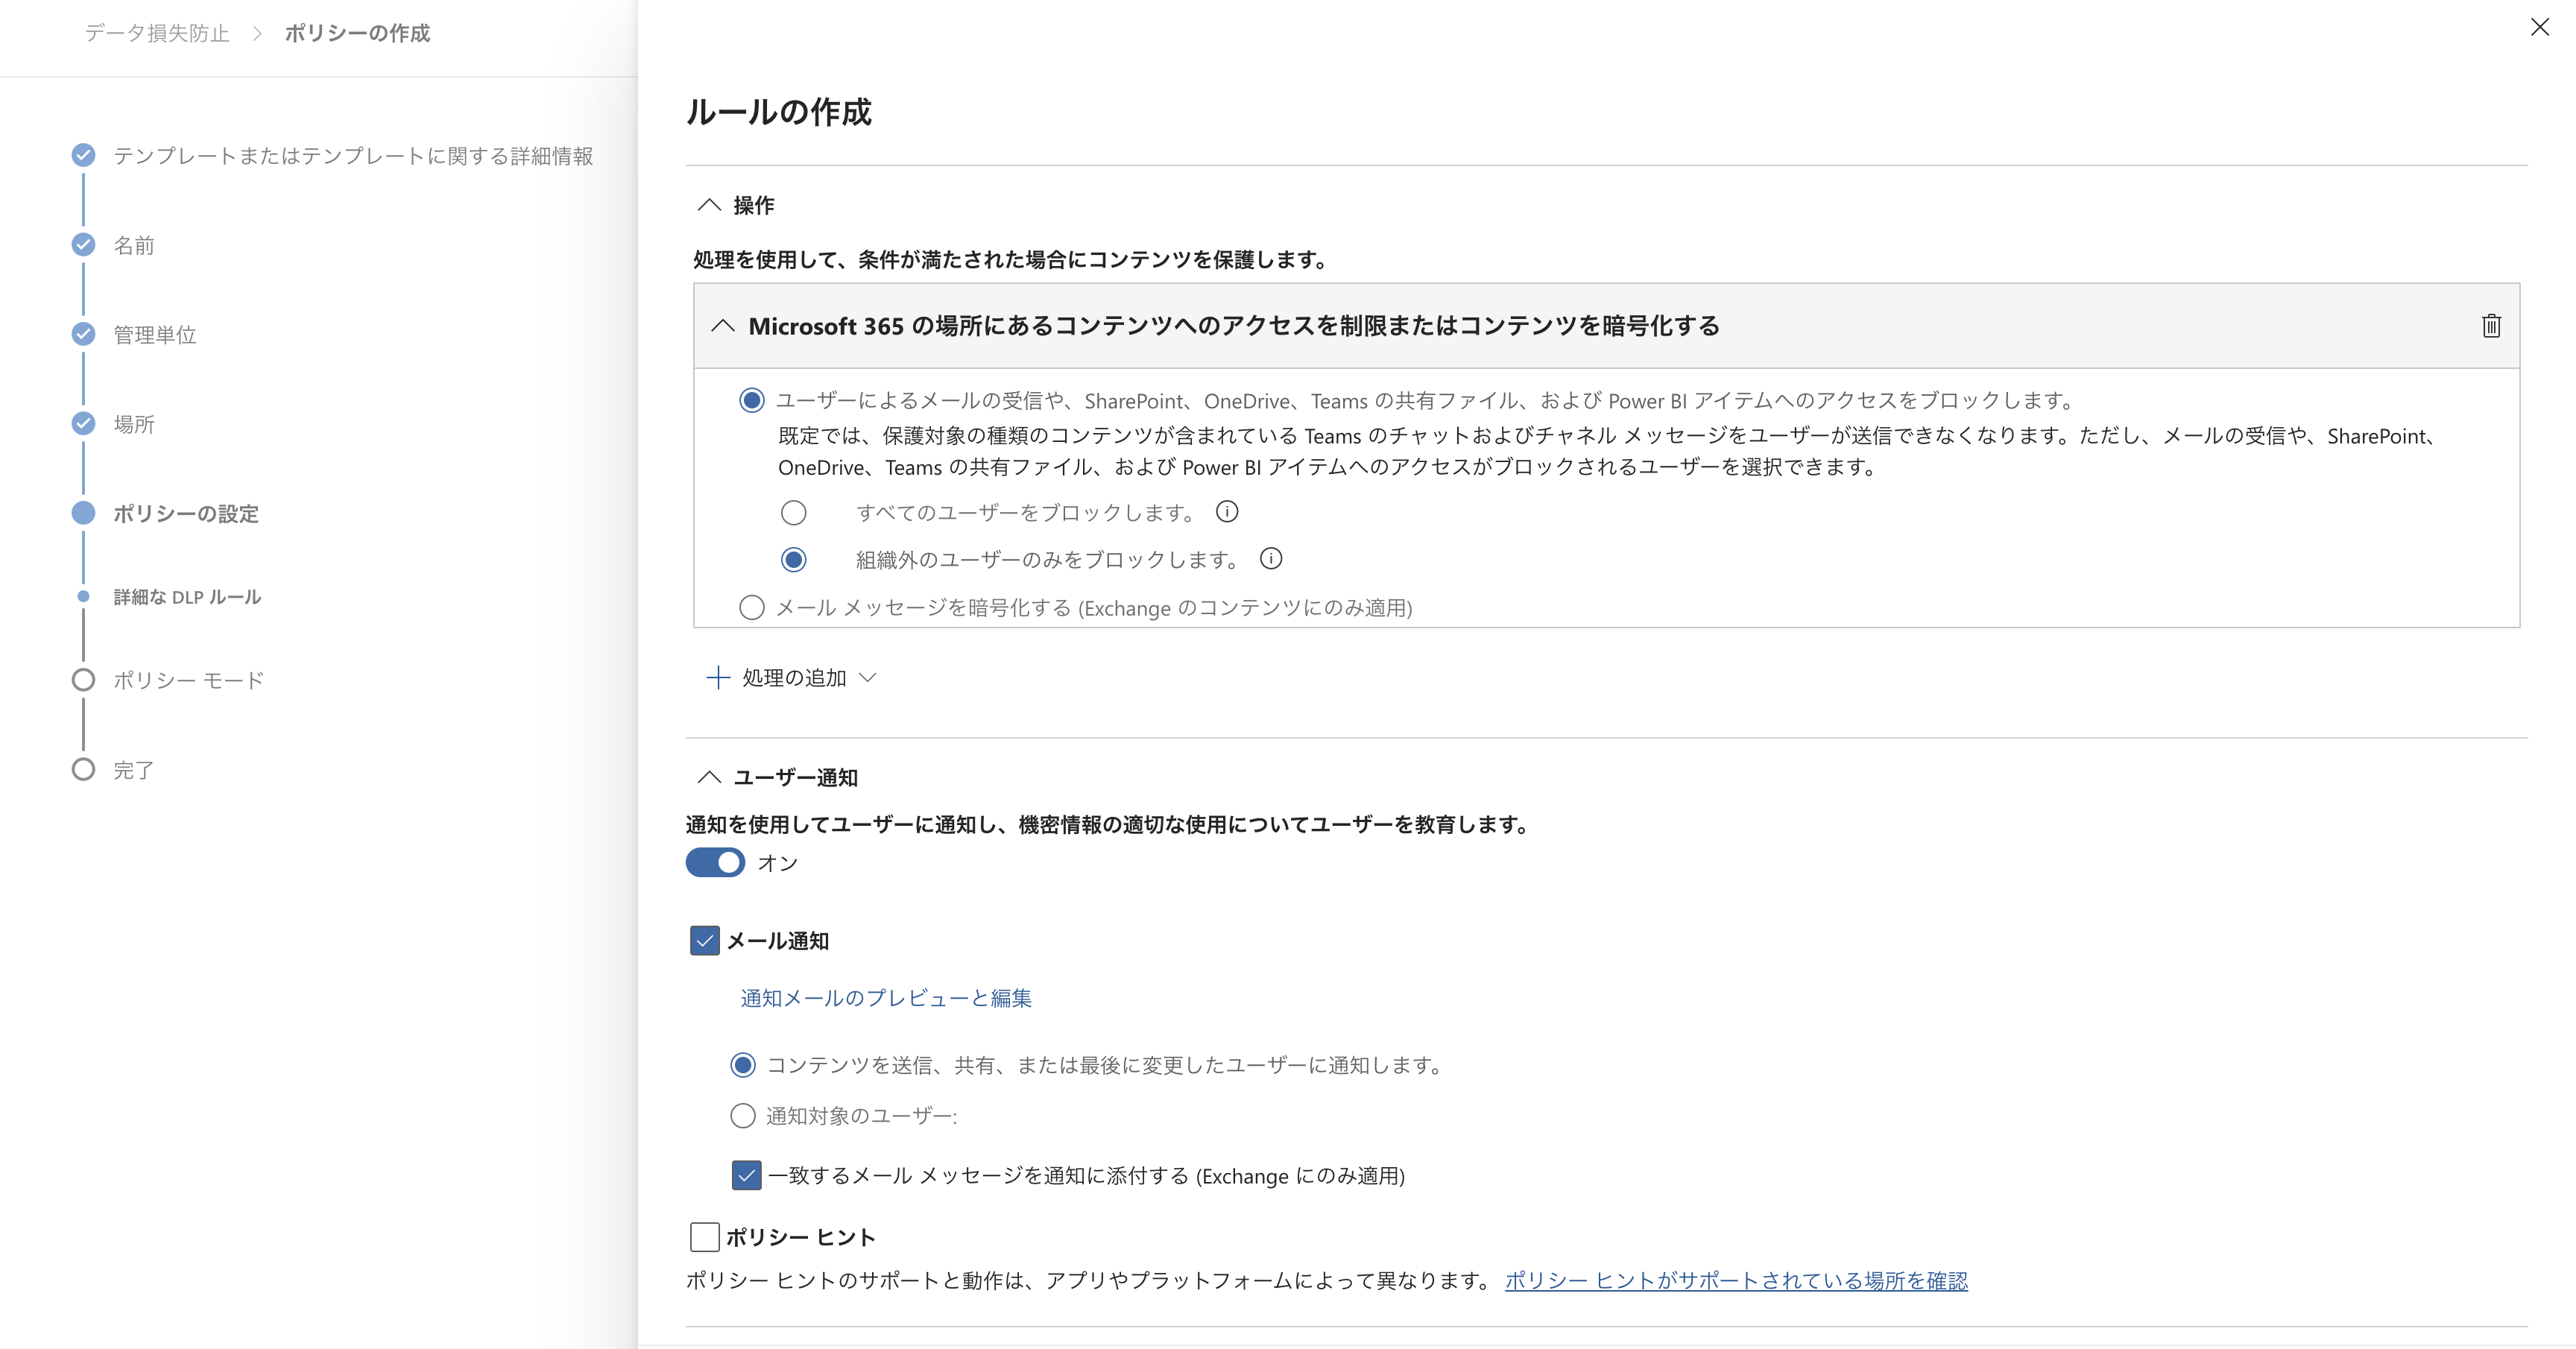The image size is (2576, 1349).
Task: Close the ルールの作成 panel with X
Action: tap(2540, 27)
